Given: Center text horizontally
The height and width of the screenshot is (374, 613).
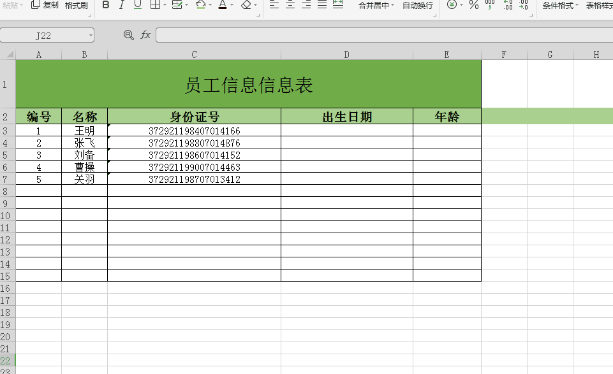Looking at the screenshot, I should click(290, 4).
